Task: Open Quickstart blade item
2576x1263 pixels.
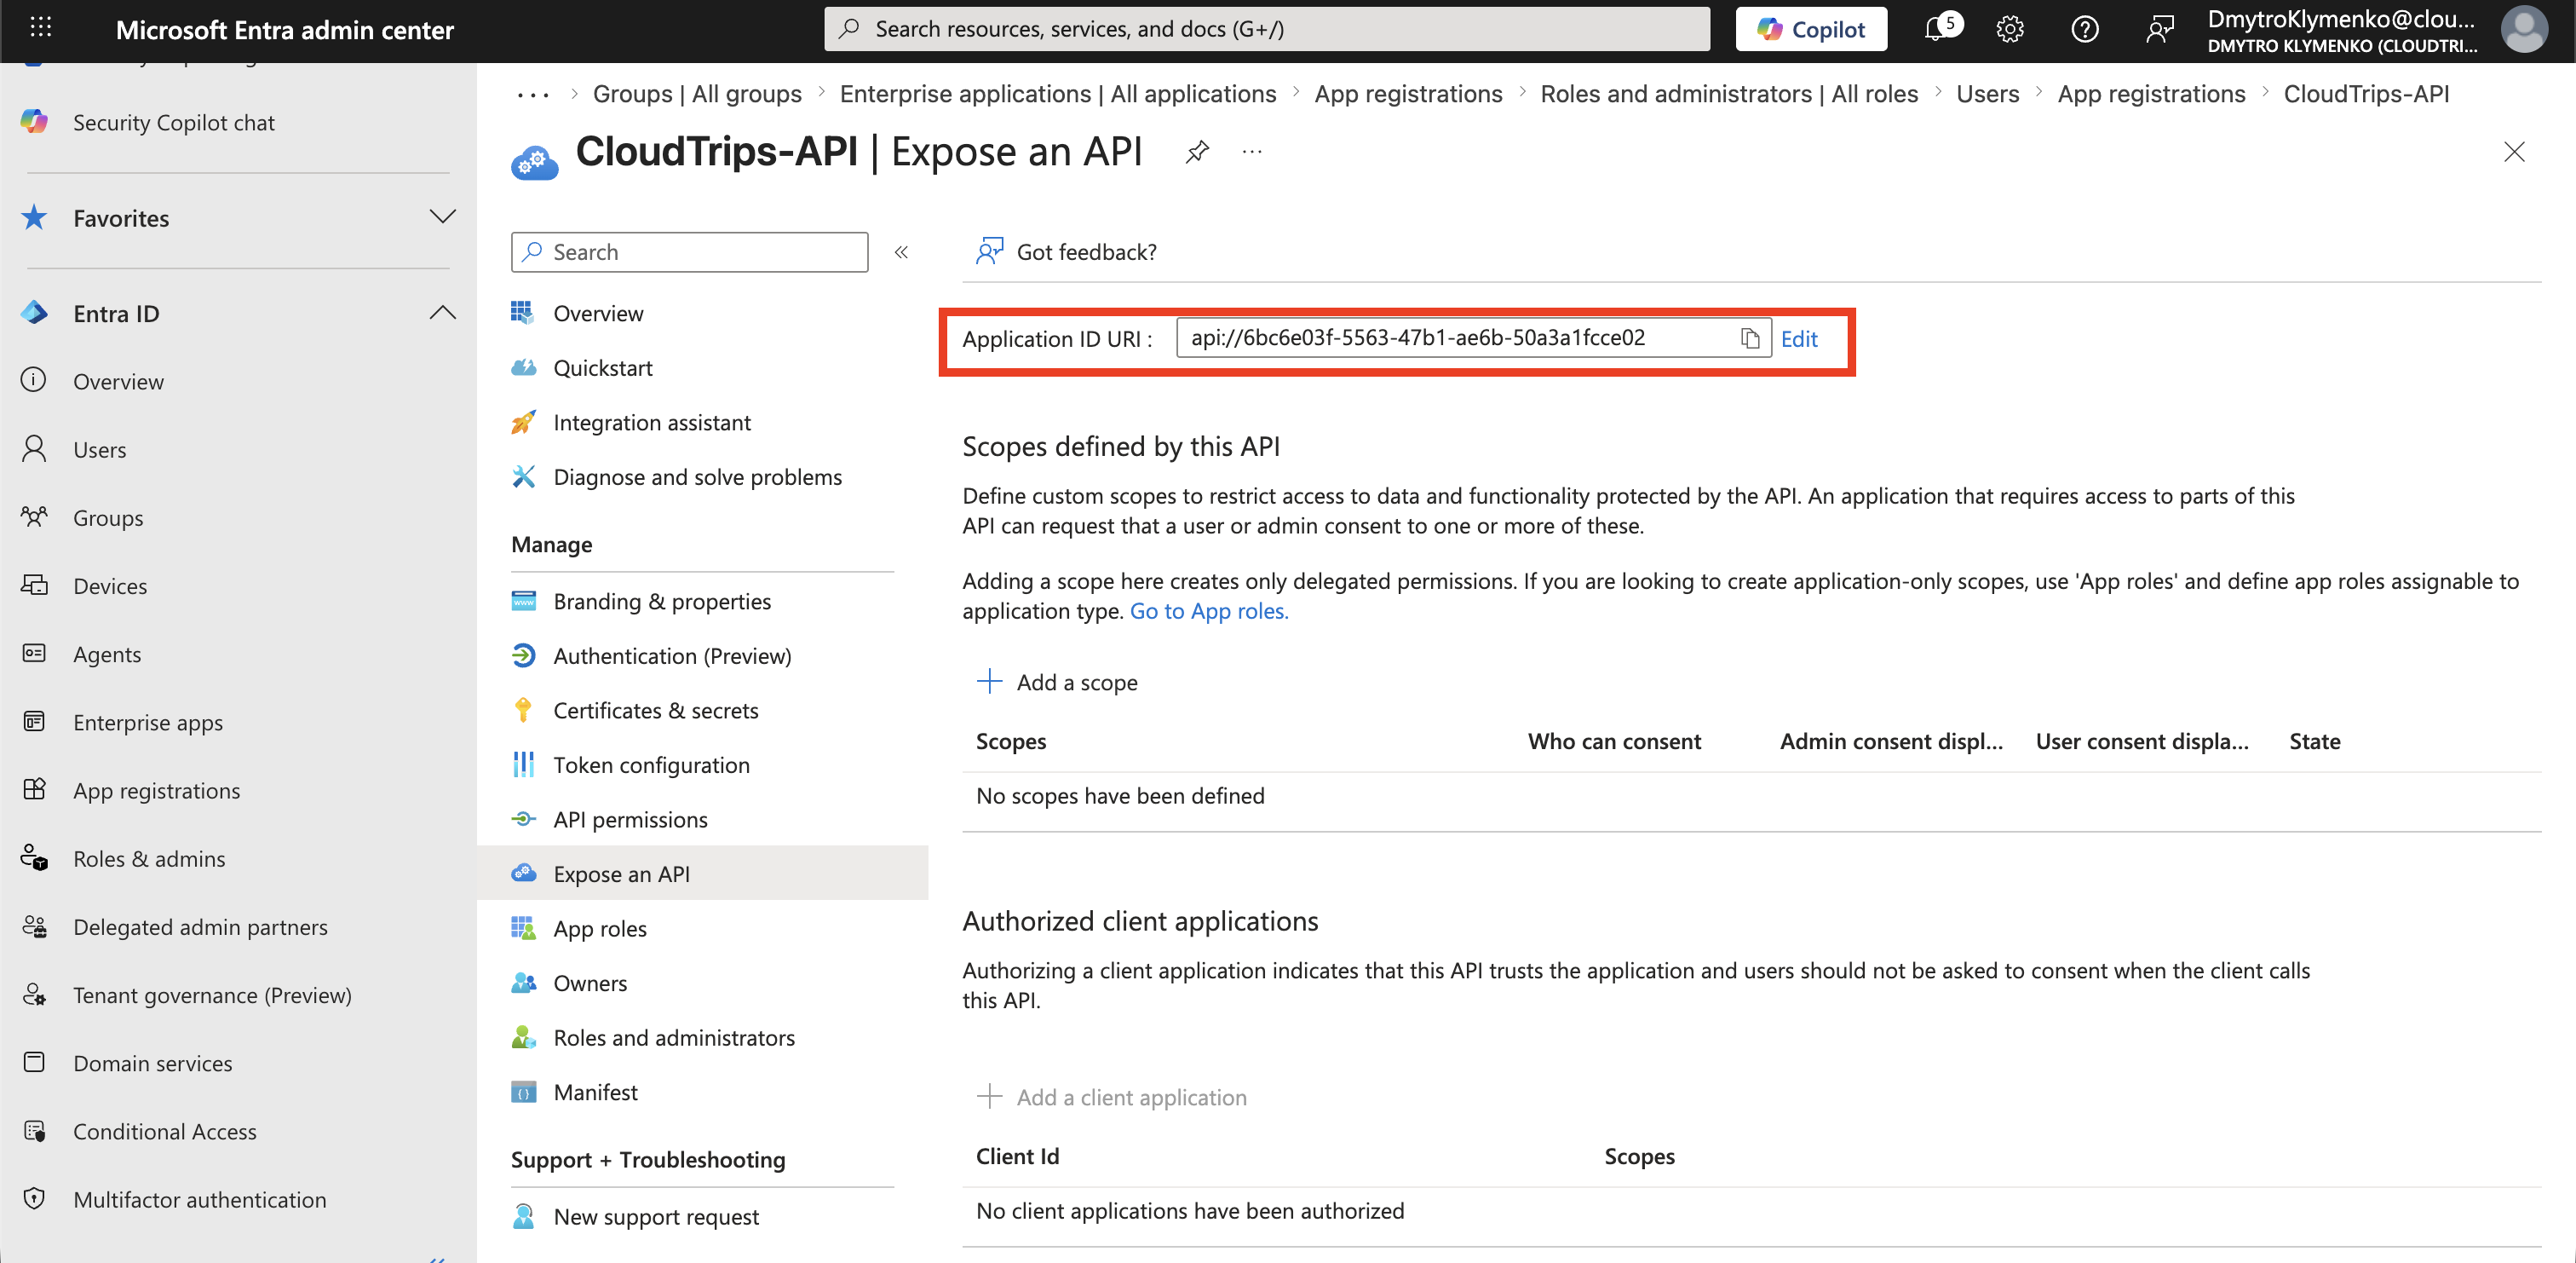Action: (x=603, y=367)
